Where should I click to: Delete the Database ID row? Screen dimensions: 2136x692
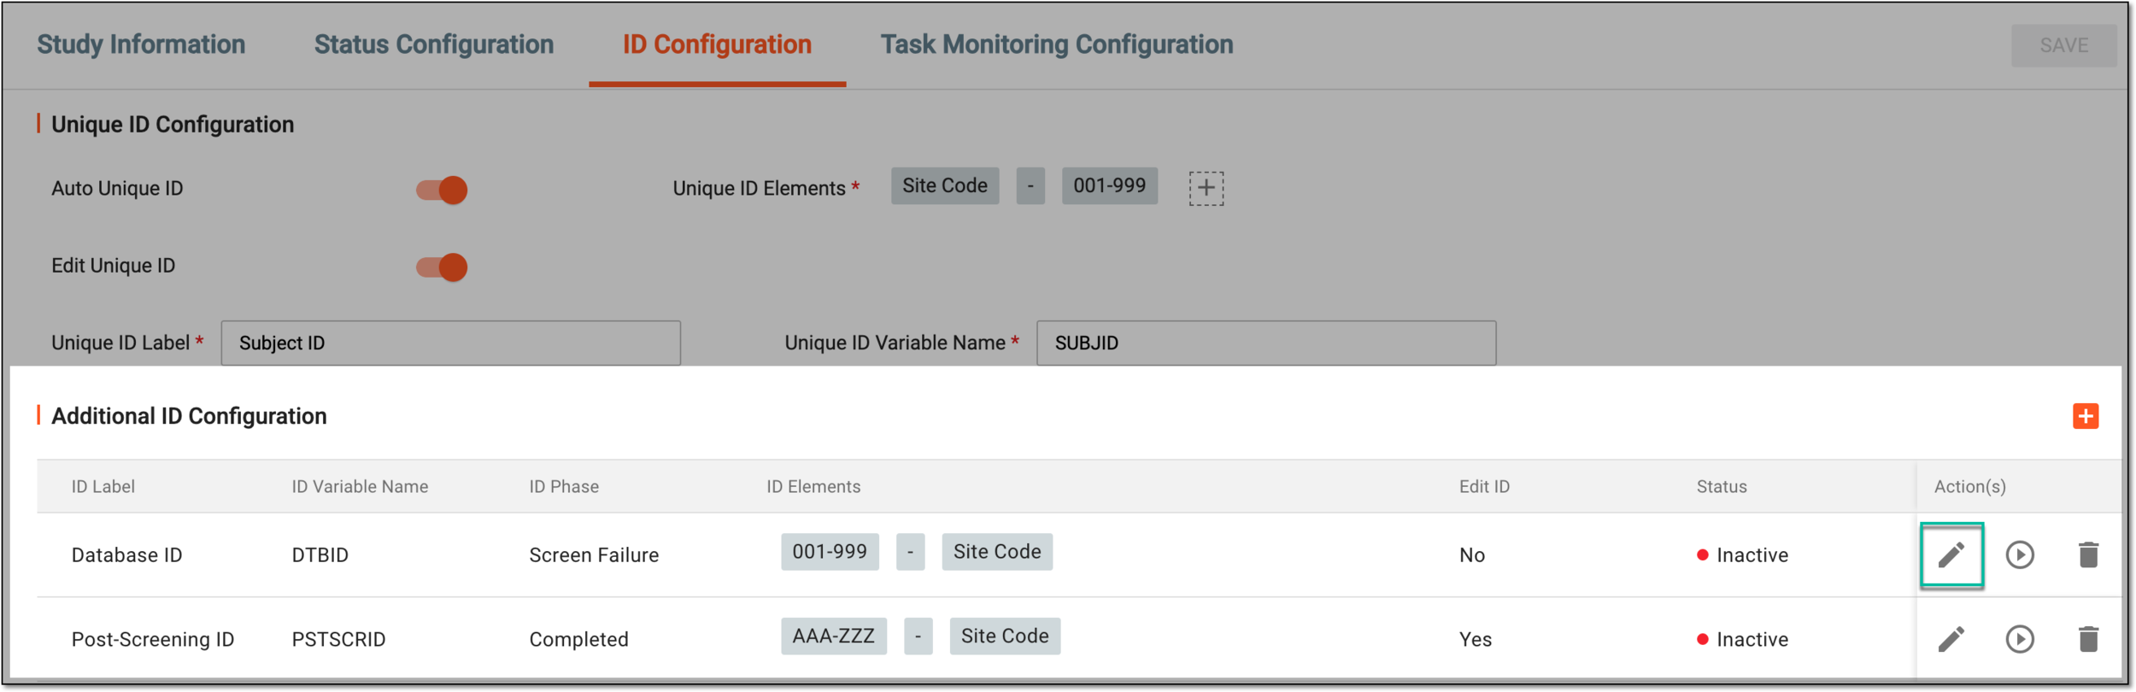2088,555
